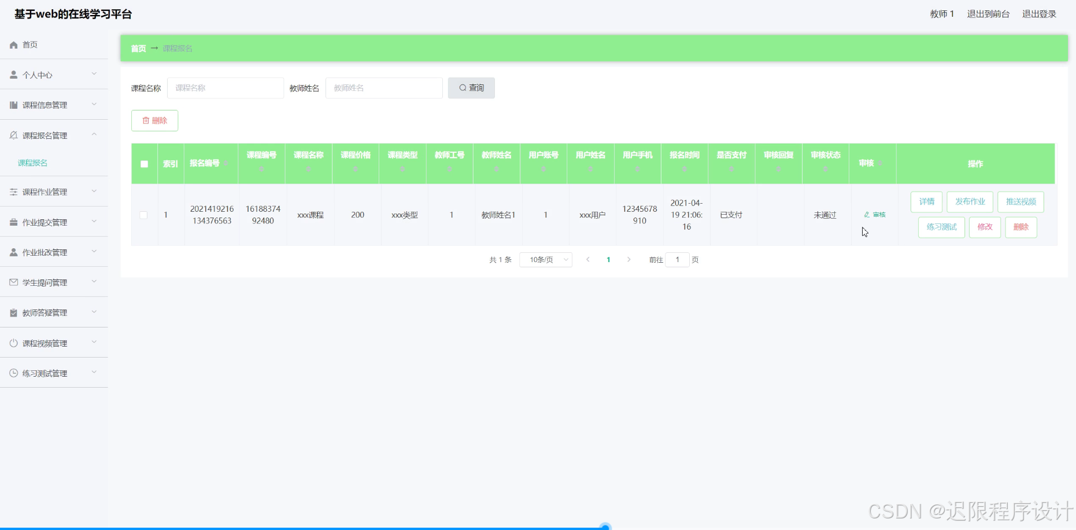This screenshot has height=530, width=1076.
Task: Click the 课程信息管理 chart icon
Action: (x=13, y=105)
